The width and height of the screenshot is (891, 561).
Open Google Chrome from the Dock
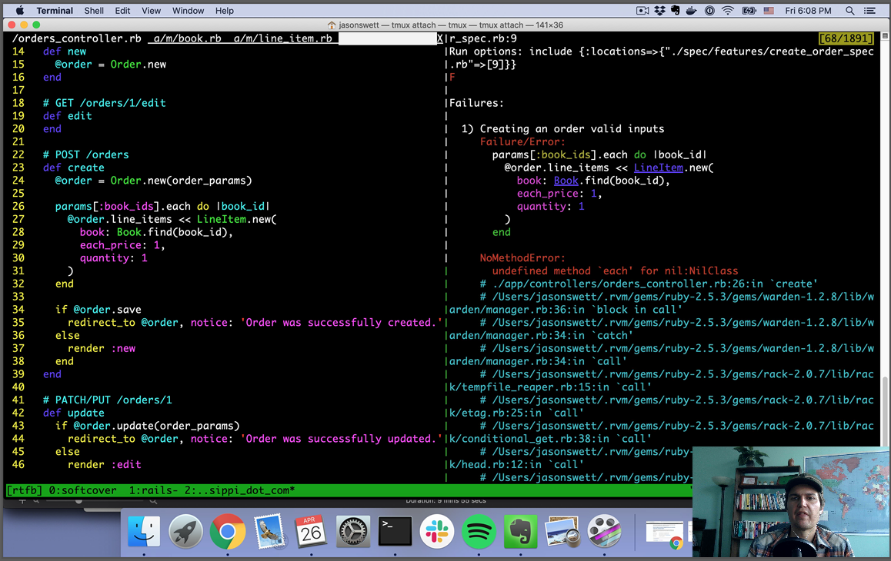point(227,532)
